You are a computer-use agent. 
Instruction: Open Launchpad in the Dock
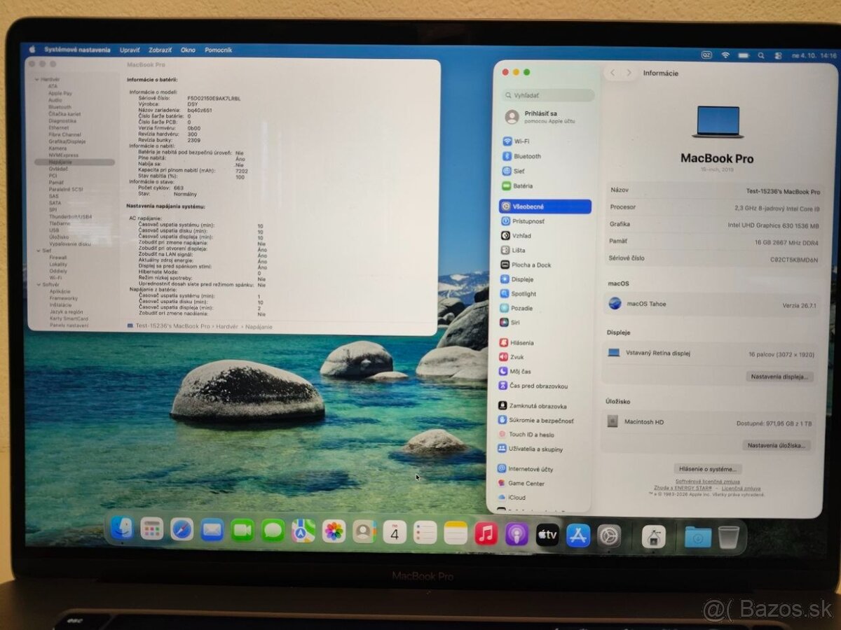(151, 528)
